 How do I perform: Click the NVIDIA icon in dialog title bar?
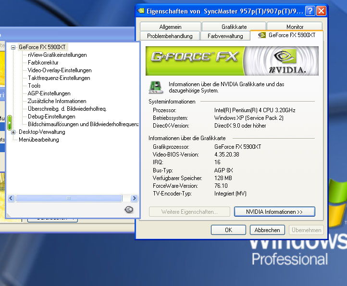[141, 11]
